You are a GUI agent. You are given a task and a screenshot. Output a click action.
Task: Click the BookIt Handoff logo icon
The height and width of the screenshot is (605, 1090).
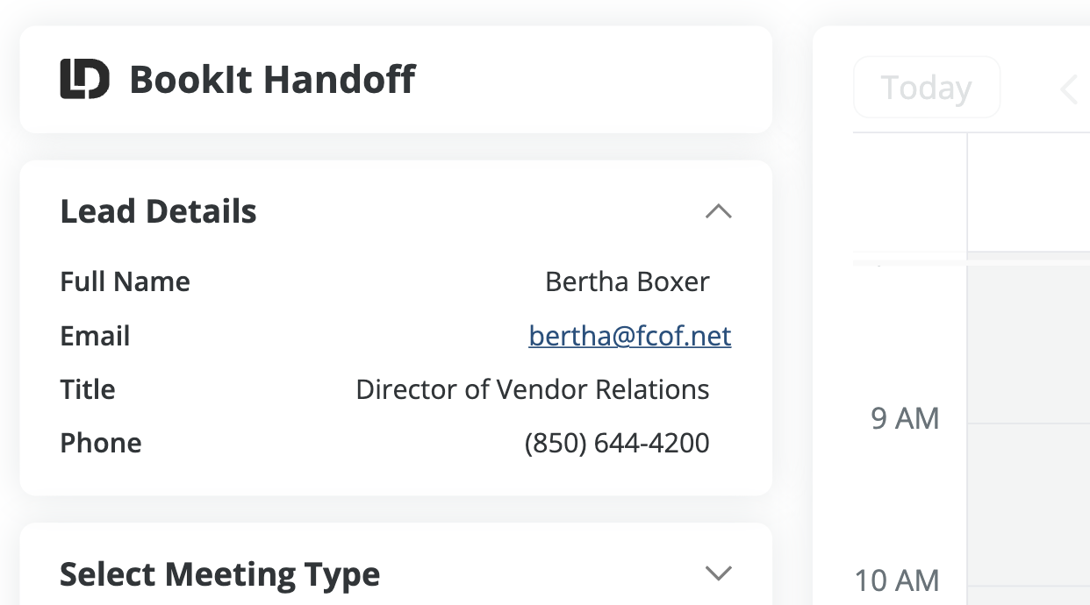pyautogui.click(x=84, y=80)
